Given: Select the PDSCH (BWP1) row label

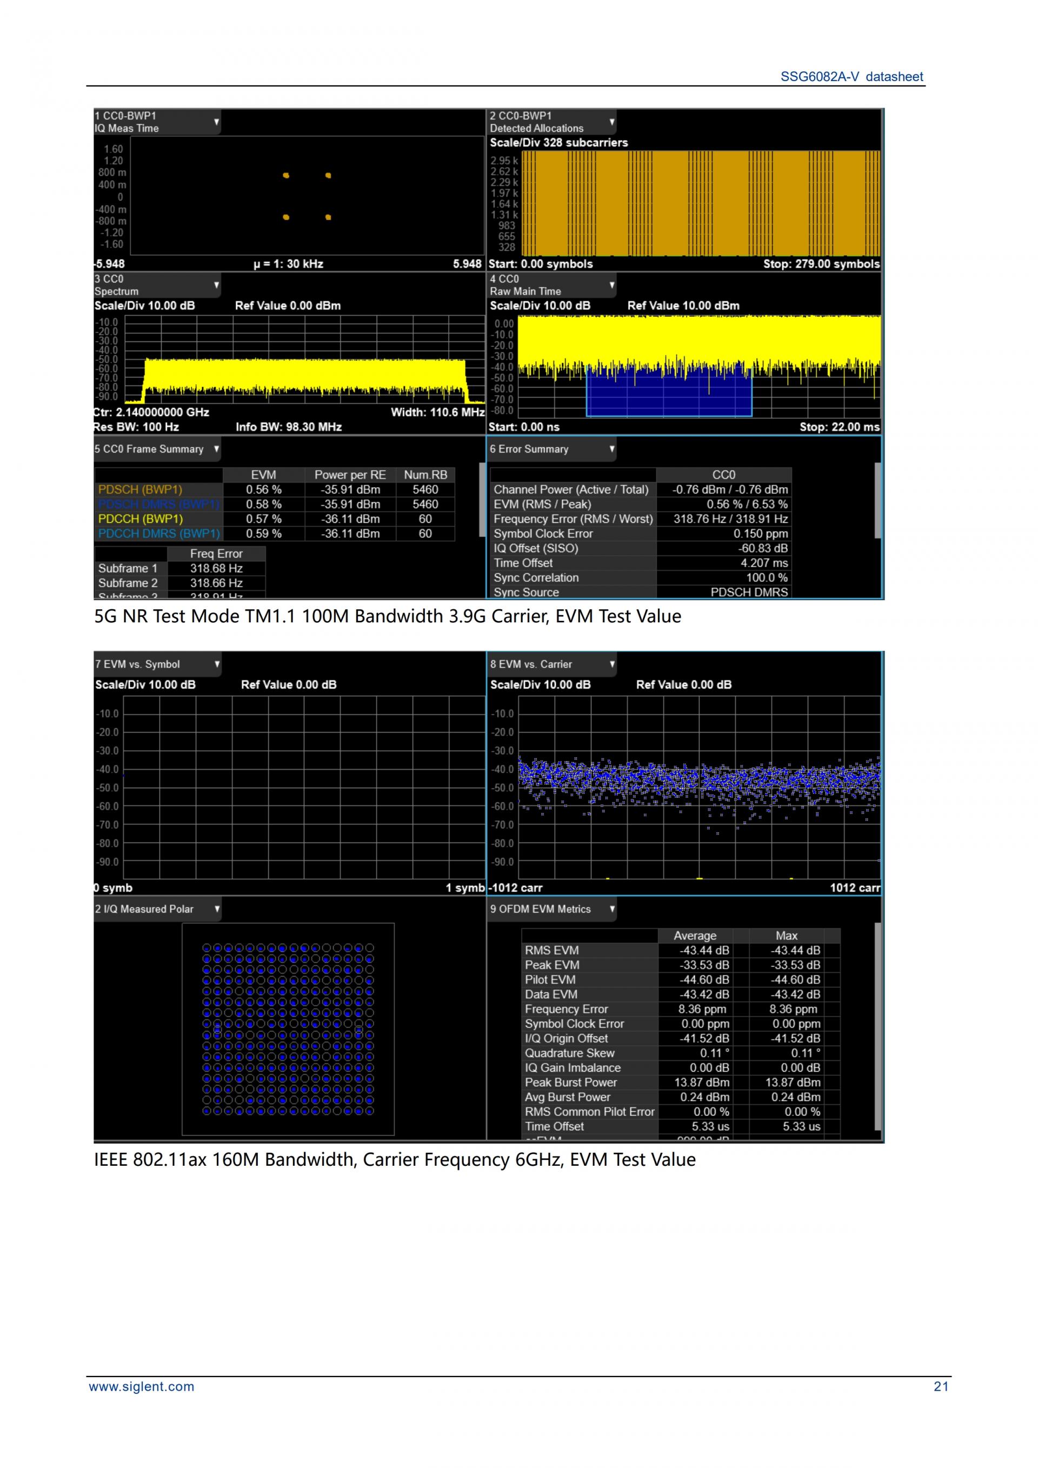Looking at the screenshot, I should pos(141,489).
